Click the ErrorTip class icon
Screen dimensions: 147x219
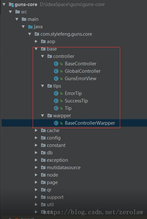(x=56, y=94)
